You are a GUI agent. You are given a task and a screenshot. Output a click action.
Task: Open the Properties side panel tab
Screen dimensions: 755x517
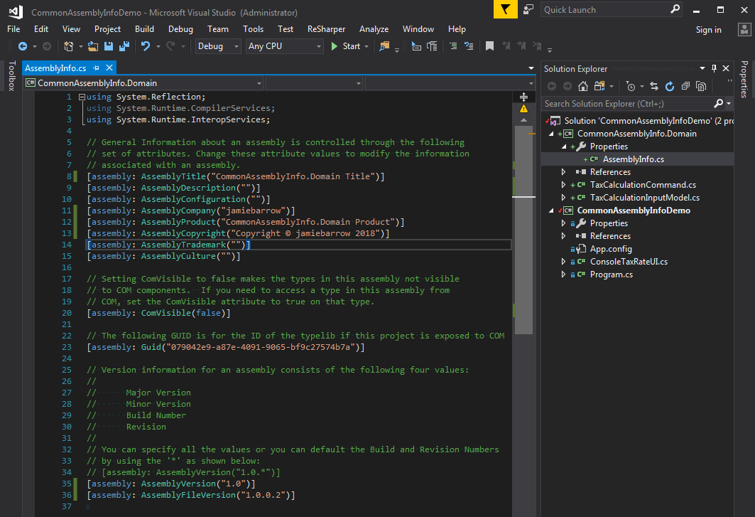744,79
